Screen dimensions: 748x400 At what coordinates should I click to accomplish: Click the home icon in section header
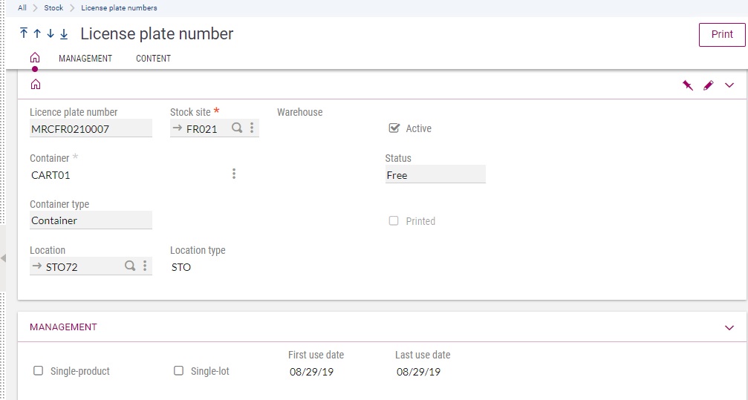[36, 85]
